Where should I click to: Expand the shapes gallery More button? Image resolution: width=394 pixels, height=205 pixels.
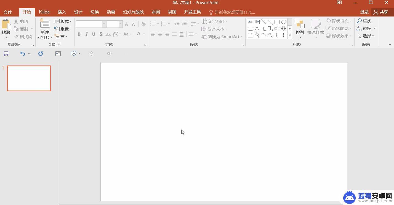pyautogui.click(x=290, y=35)
